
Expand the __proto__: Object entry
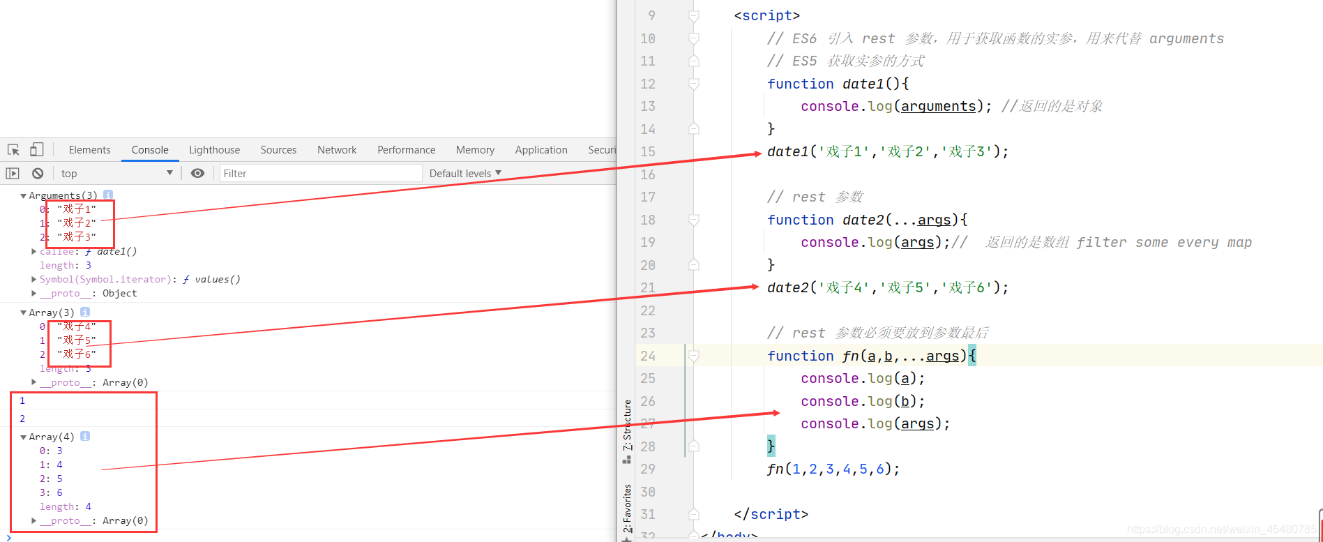[33, 293]
